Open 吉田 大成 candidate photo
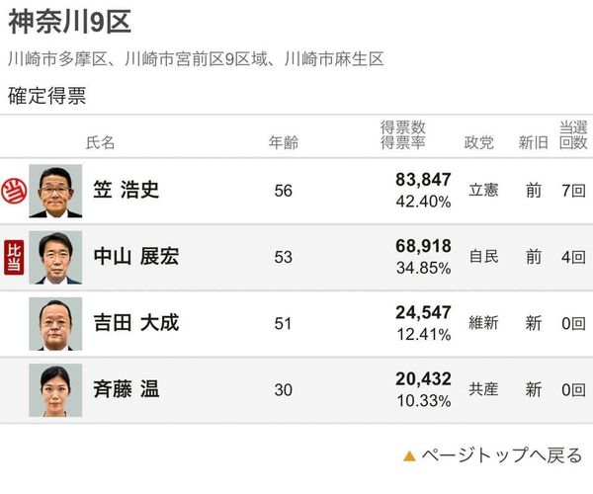This screenshot has width=593, height=494. [x=55, y=323]
